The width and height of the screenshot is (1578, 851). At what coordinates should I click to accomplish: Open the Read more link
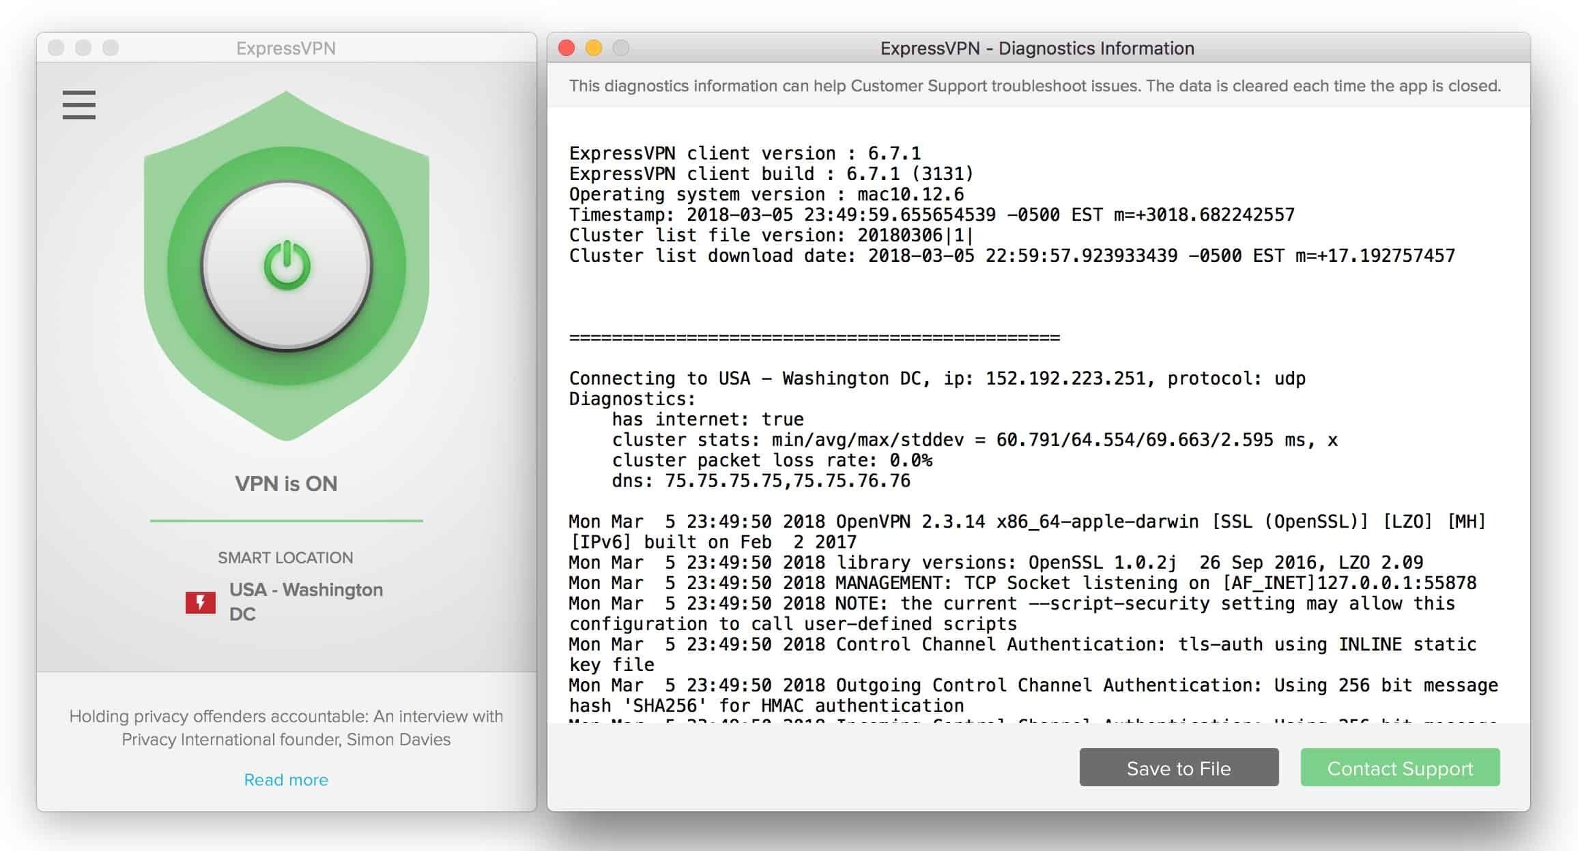click(x=286, y=779)
